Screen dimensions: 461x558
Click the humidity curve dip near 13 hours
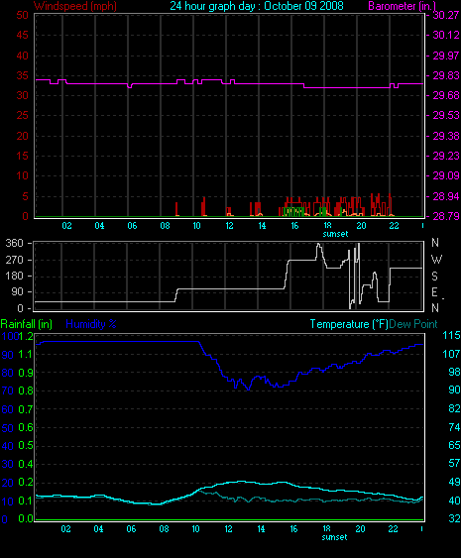tap(248, 390)
